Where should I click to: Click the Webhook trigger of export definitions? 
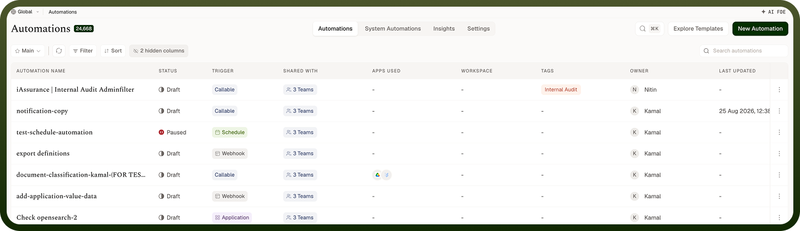pos(230,153)
